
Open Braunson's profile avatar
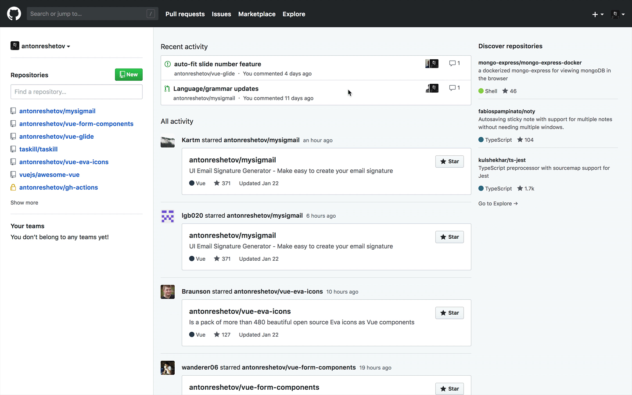[x=168, y=292]
